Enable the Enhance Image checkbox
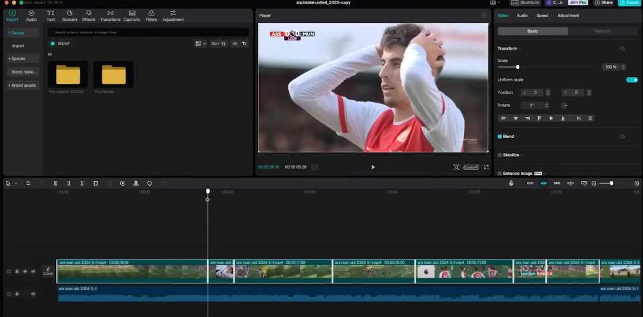The width and height of the screenshot is (643, 317). [x=500, y=174]
